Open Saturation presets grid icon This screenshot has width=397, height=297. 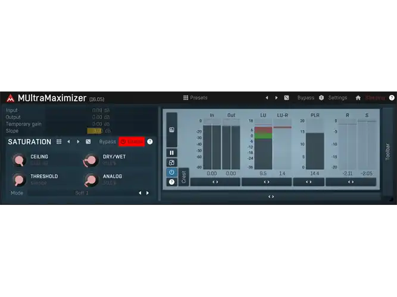pos(59,142)
